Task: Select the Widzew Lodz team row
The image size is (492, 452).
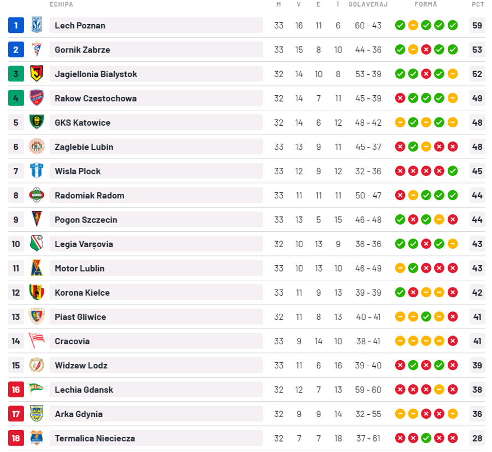Action: pyautogui.click(x=247, y=365)
